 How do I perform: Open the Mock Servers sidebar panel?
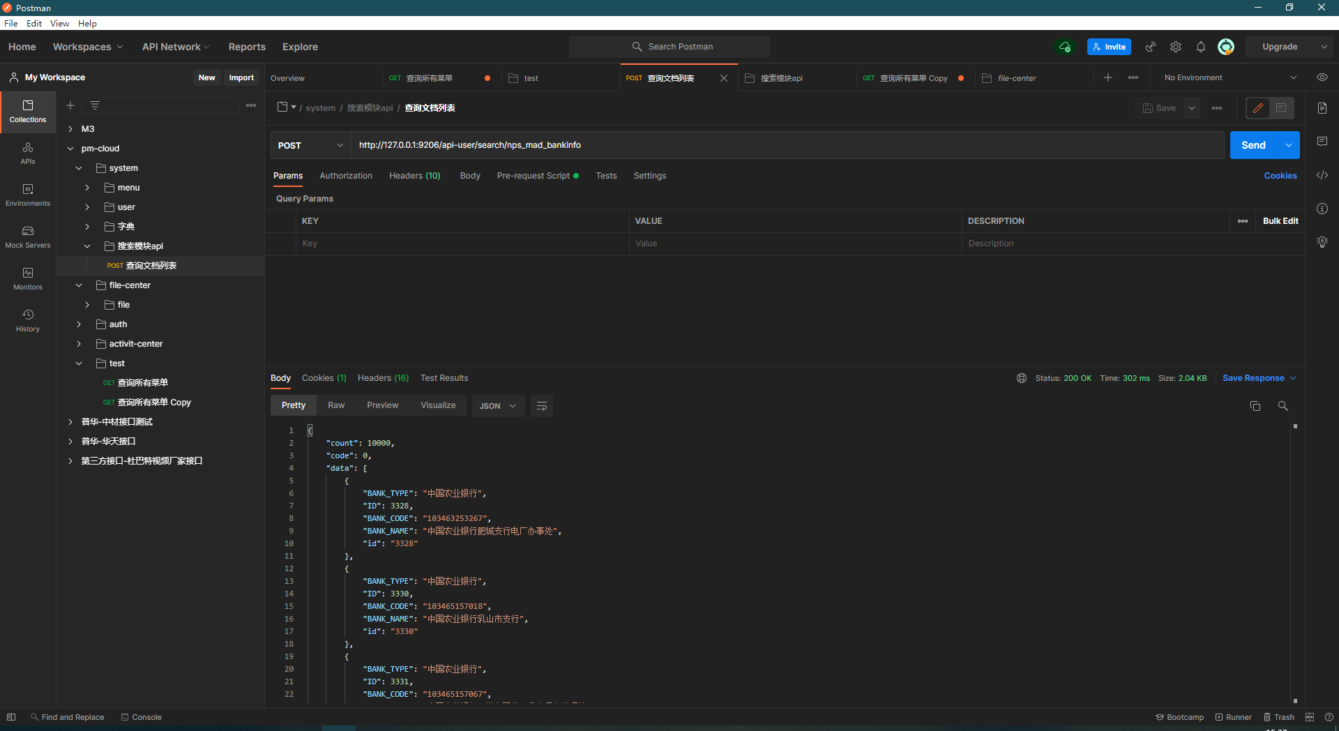pos(28,237)
